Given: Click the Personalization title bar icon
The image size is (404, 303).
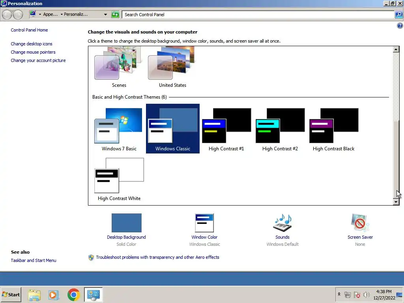Looking at the screenshot, I should tap(4, 3).
